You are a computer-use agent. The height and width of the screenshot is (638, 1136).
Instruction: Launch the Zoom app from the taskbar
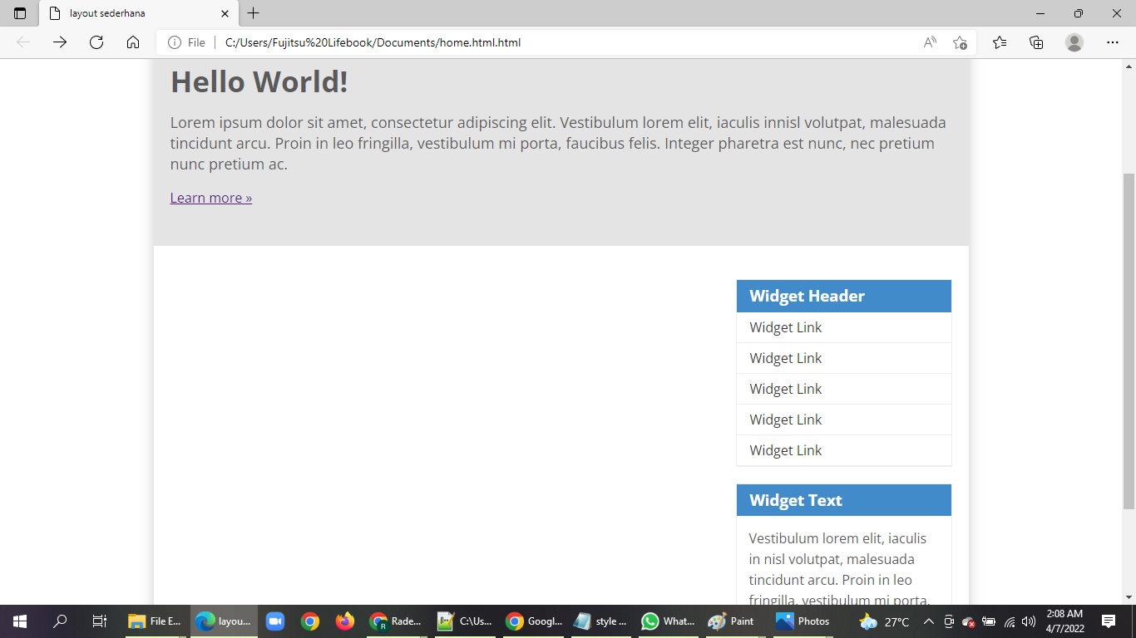pos(274,621)
